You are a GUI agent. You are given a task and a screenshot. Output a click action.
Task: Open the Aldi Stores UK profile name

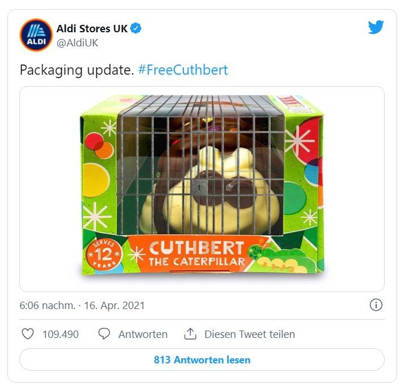92,28
